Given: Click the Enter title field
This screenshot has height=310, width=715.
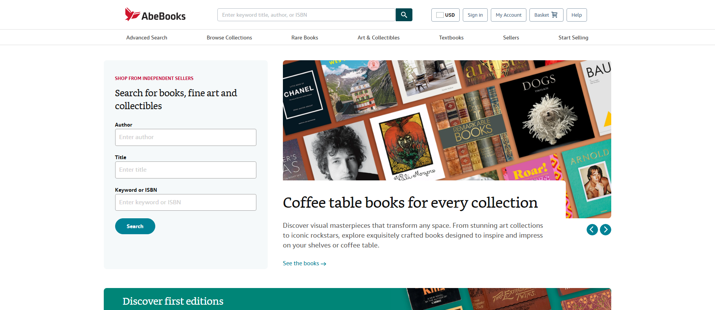Looking at the screenshot, I should pyautogui.click(x=186, y=170).
